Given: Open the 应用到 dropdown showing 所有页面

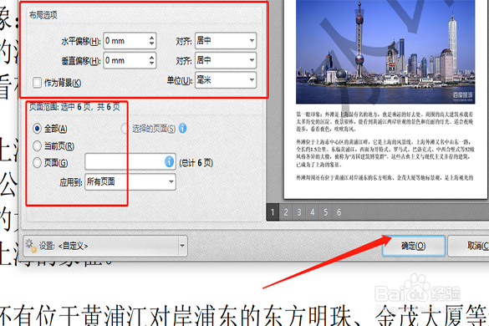Looking at the screenshot, I should [130, 181].
